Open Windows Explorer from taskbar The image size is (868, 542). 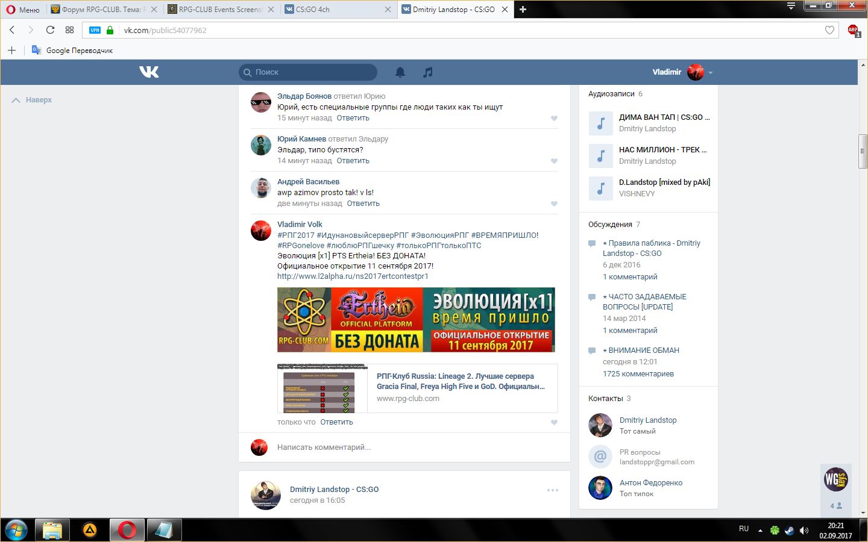point(52,530)
